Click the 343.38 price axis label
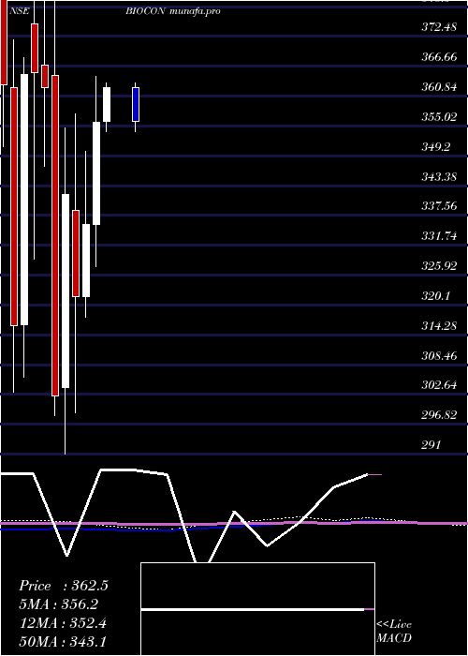The image size is (468, 656). pyautogui.click(x=439, y=176)
